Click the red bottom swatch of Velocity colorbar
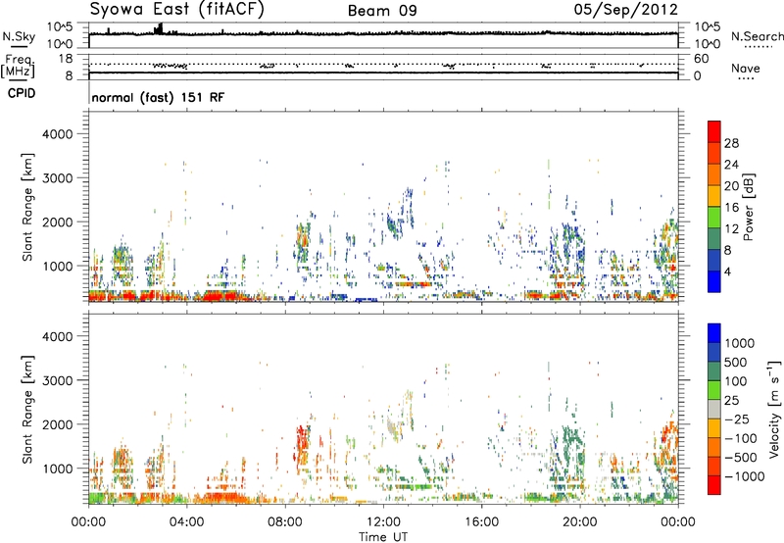Screen dimensions: 784x543 coord(714,485)
